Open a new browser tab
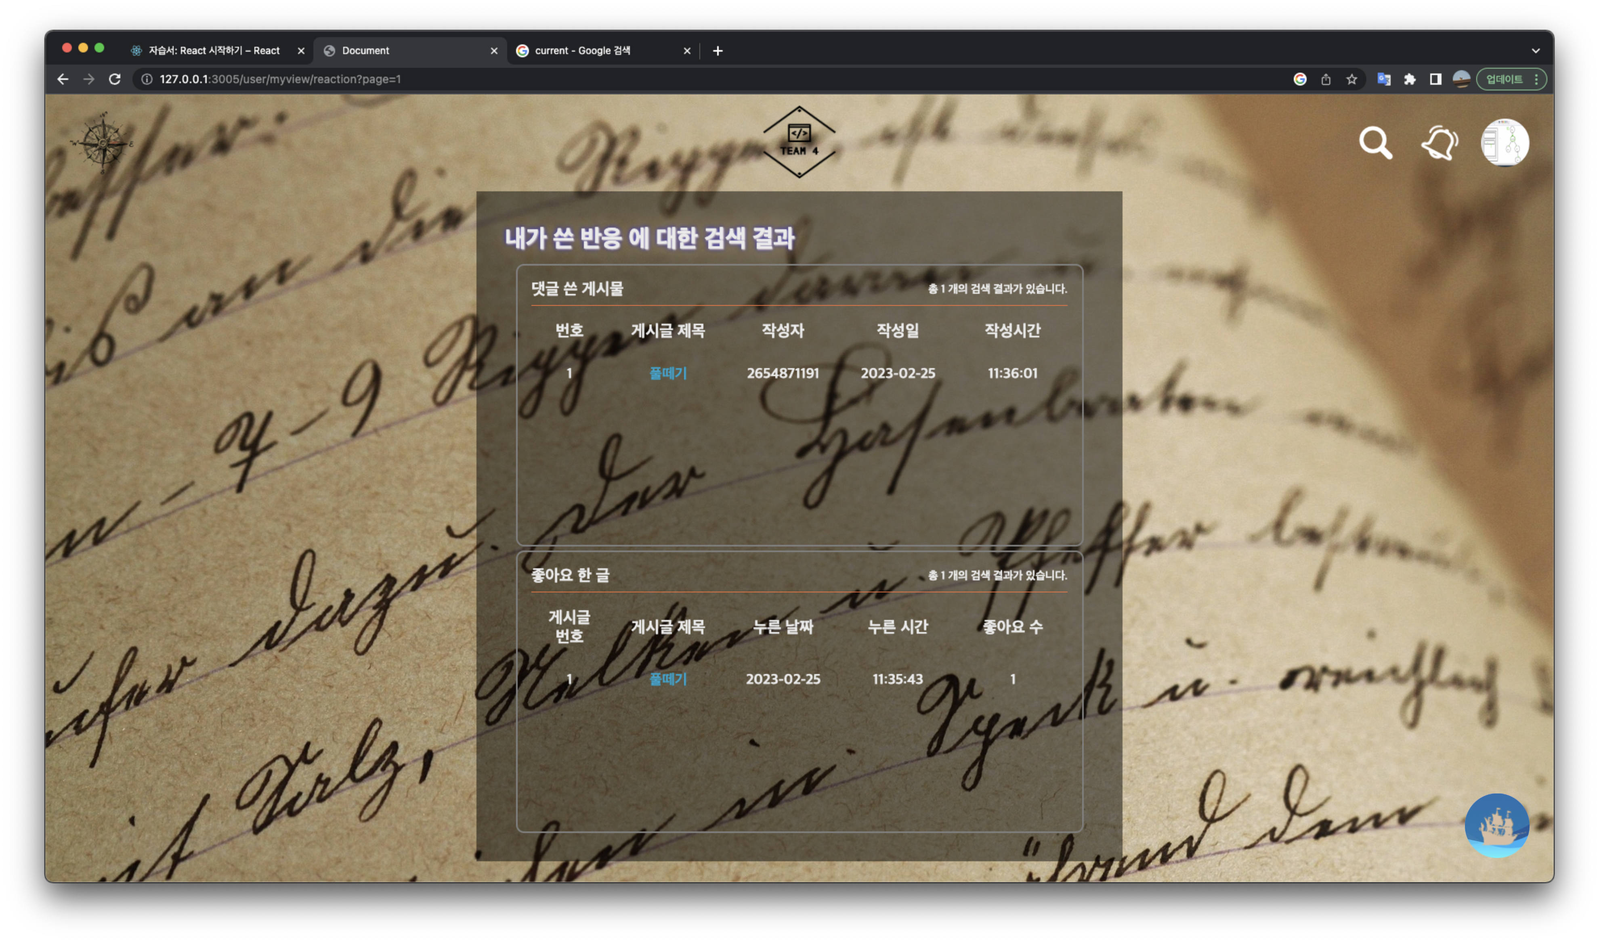Viewport: 1599px width, 942px height. pyautogui.click(x=718, y=51)
